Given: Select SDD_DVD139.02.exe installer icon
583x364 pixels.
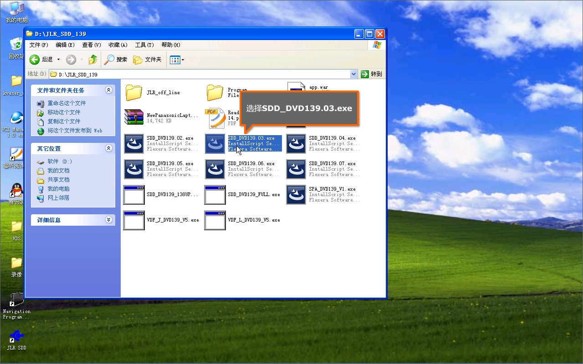Looking at the screenshot, I should coord(134,143).
